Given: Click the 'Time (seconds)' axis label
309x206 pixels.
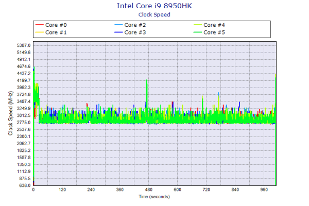Looking at the screenshot, I should click(154, 197).
